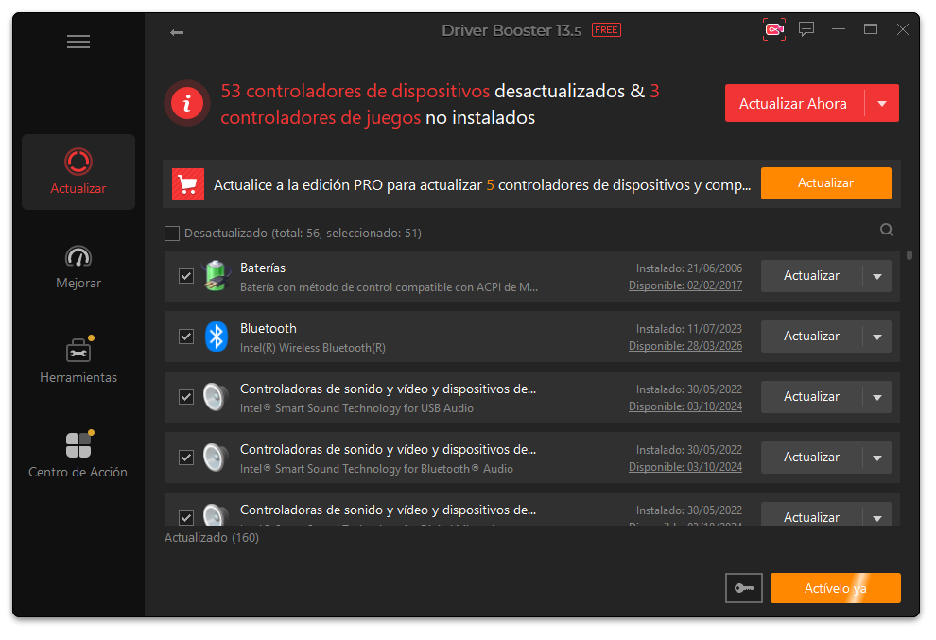Image resolution: width=936 pixels, height=640 pixels.
Task: Click Intel(R) Wireless Bluetooth(R) text
Action: click(x=313, y=348)
